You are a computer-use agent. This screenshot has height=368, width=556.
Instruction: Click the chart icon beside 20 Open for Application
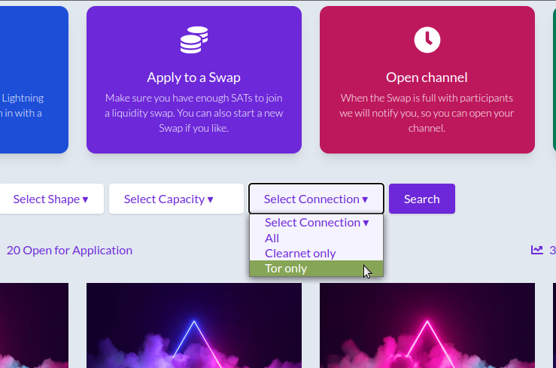[x=537, y=250]
